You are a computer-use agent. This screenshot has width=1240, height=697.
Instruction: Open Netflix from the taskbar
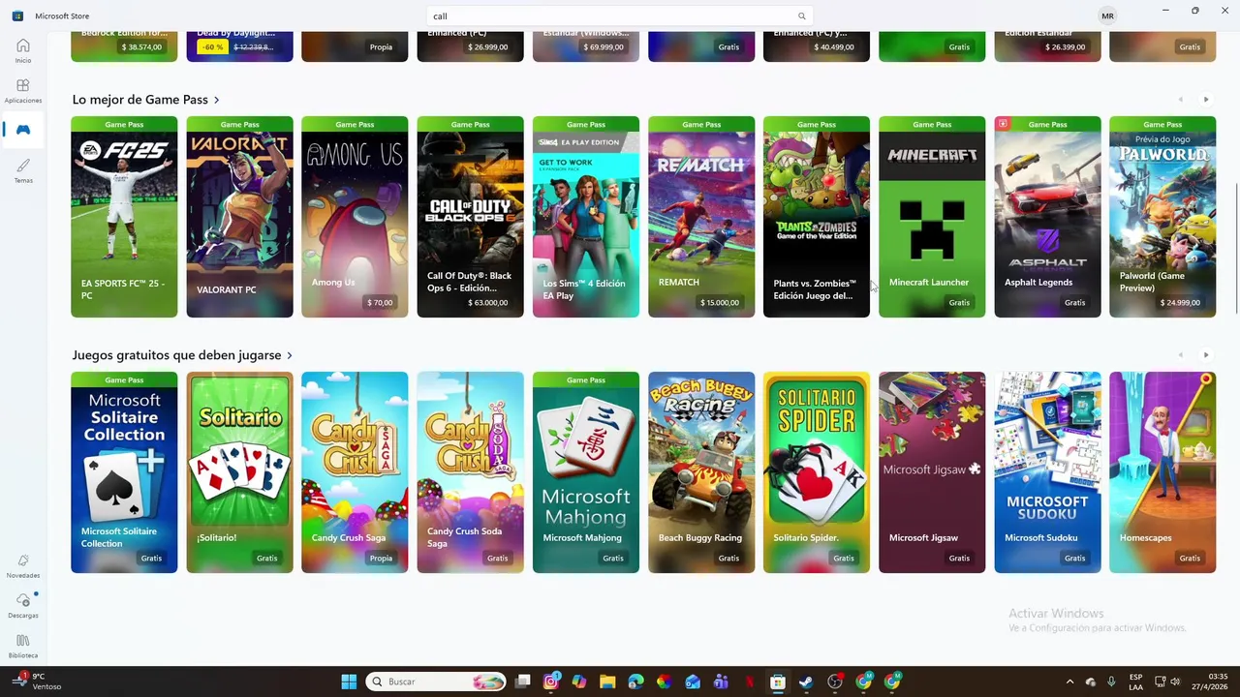(x=749, y=682)
